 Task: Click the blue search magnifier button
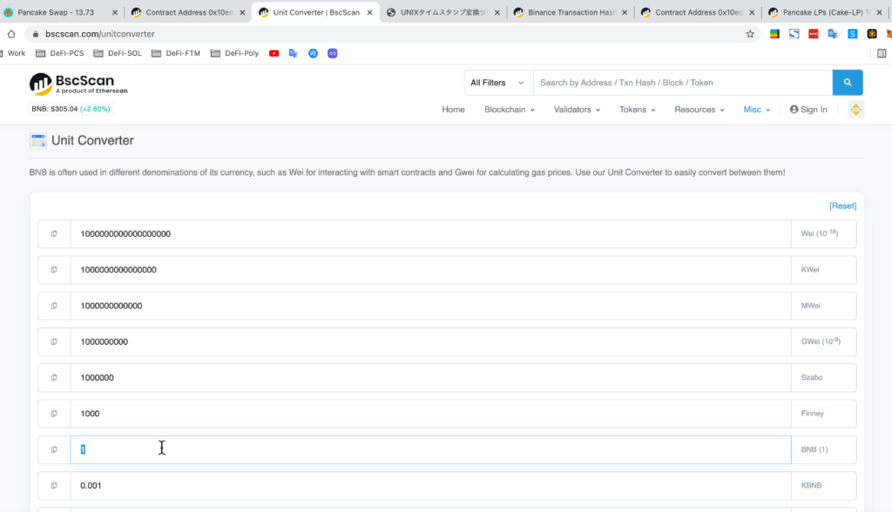click(x=847, y=83)
